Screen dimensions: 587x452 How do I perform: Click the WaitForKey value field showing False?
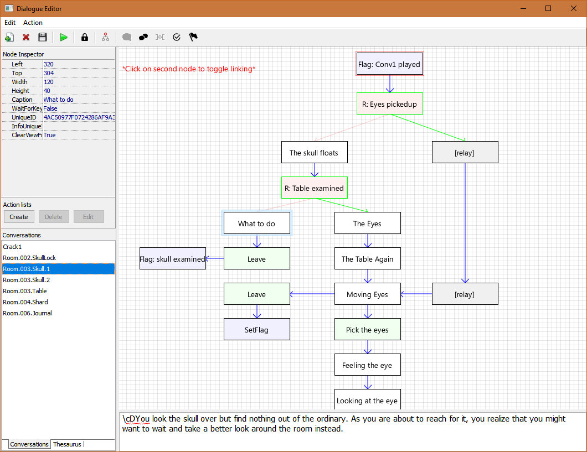pos(78,108)
